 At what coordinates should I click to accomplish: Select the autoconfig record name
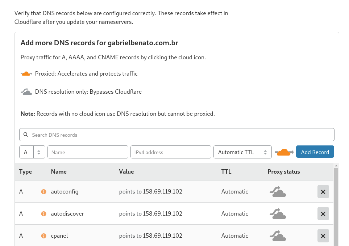pyautogui.click(x=65, y=192)
